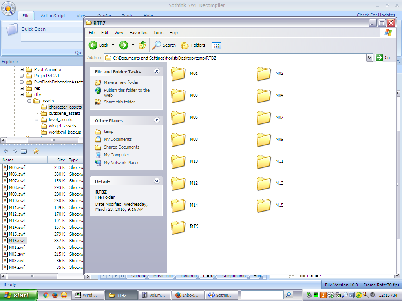Click Publish this folder to the Web
Image resolution: width=402 pixels, height=301 pixels.
tap(127, 92)
